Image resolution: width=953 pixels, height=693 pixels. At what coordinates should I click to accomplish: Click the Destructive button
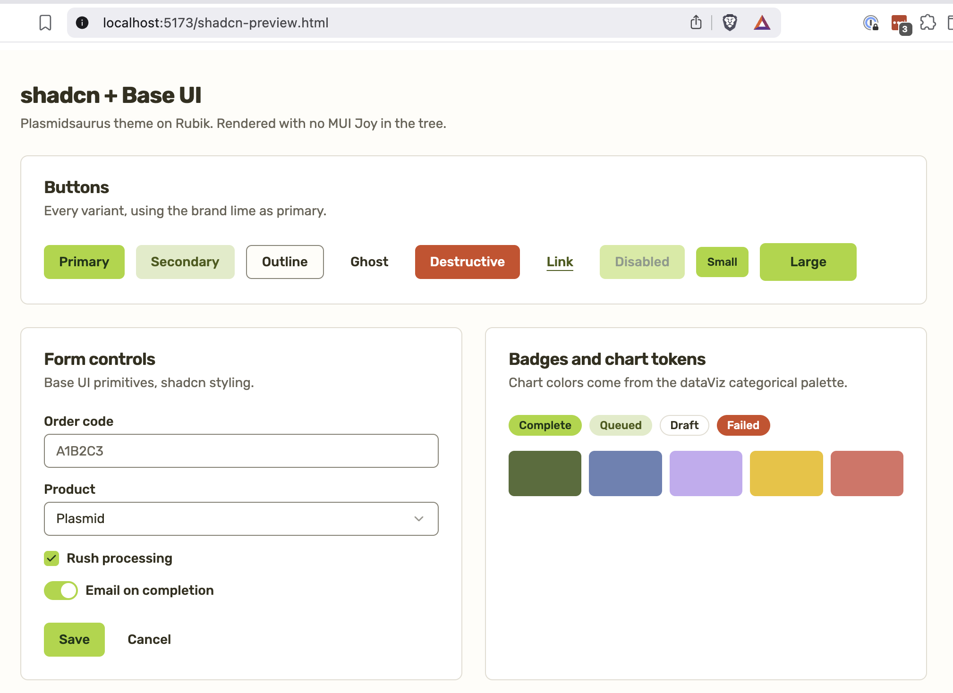[x=468, y=262]
